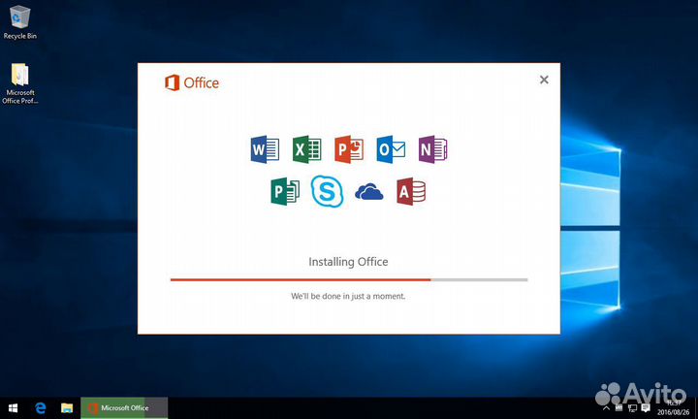Click the installation progress bar
The width and height of the screenshot is (698, 419).
pos(349,279)
